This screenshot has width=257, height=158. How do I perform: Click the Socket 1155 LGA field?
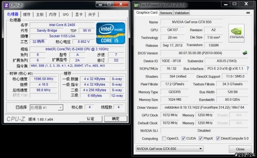tap(62, 36)
